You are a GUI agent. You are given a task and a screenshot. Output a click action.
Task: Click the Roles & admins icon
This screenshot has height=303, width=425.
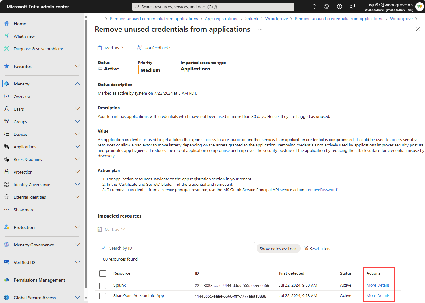pos(7,159)
